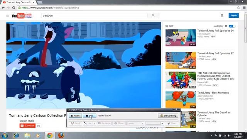
Task: Open Windows Explorer folder in taskbar
Action: (x=27, y=136)
